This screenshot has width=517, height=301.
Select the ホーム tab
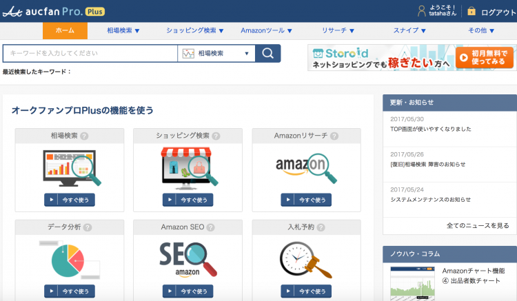pyautogui.click(x=65, y=31)
